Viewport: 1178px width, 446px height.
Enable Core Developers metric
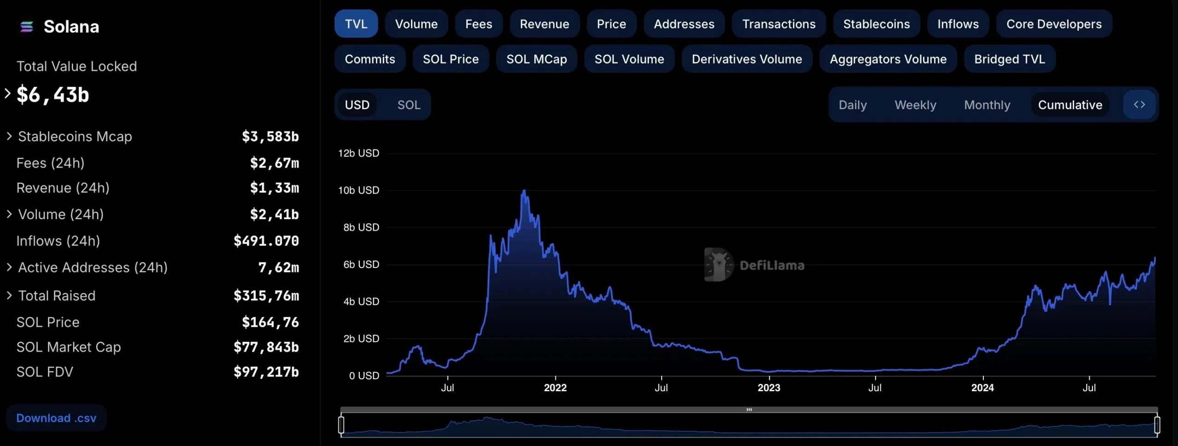1054,24
